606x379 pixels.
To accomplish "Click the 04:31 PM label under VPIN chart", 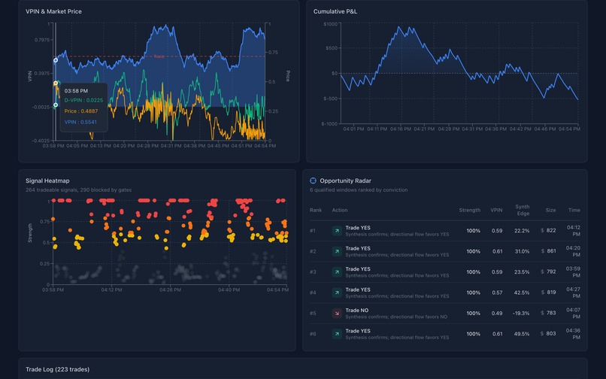I will point(171,146).
